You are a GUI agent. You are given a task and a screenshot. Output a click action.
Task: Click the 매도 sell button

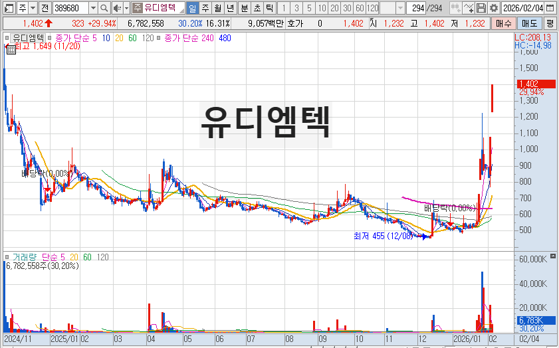click(529, 23)
